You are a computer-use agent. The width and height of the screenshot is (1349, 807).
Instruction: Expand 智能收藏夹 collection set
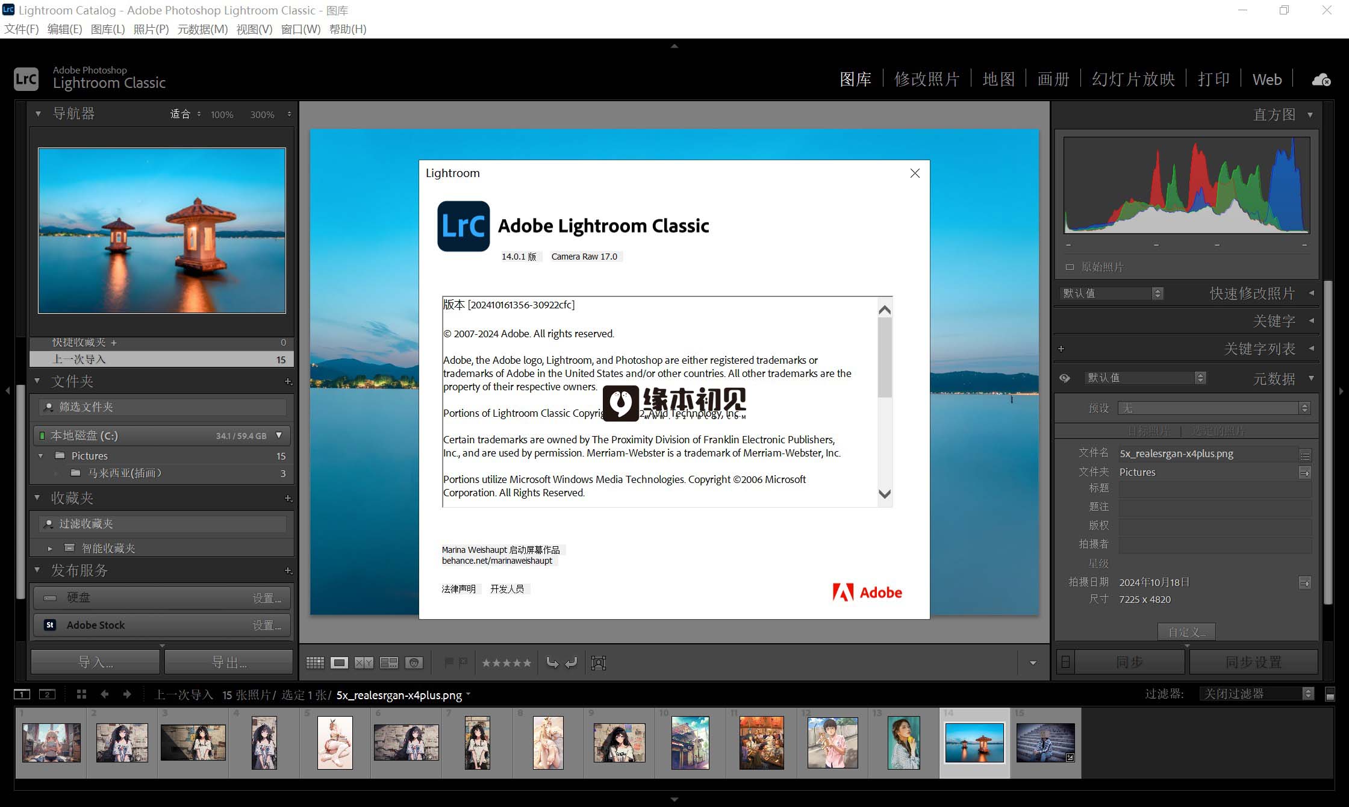pos(50,549)
